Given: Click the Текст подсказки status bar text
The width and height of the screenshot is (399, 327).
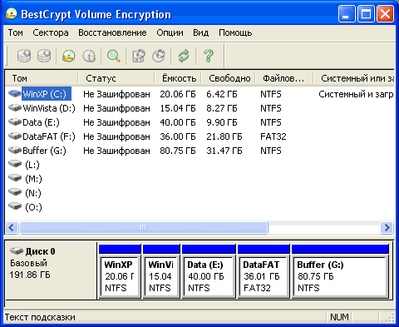Looking at the screenshot, I should point(40,317).
